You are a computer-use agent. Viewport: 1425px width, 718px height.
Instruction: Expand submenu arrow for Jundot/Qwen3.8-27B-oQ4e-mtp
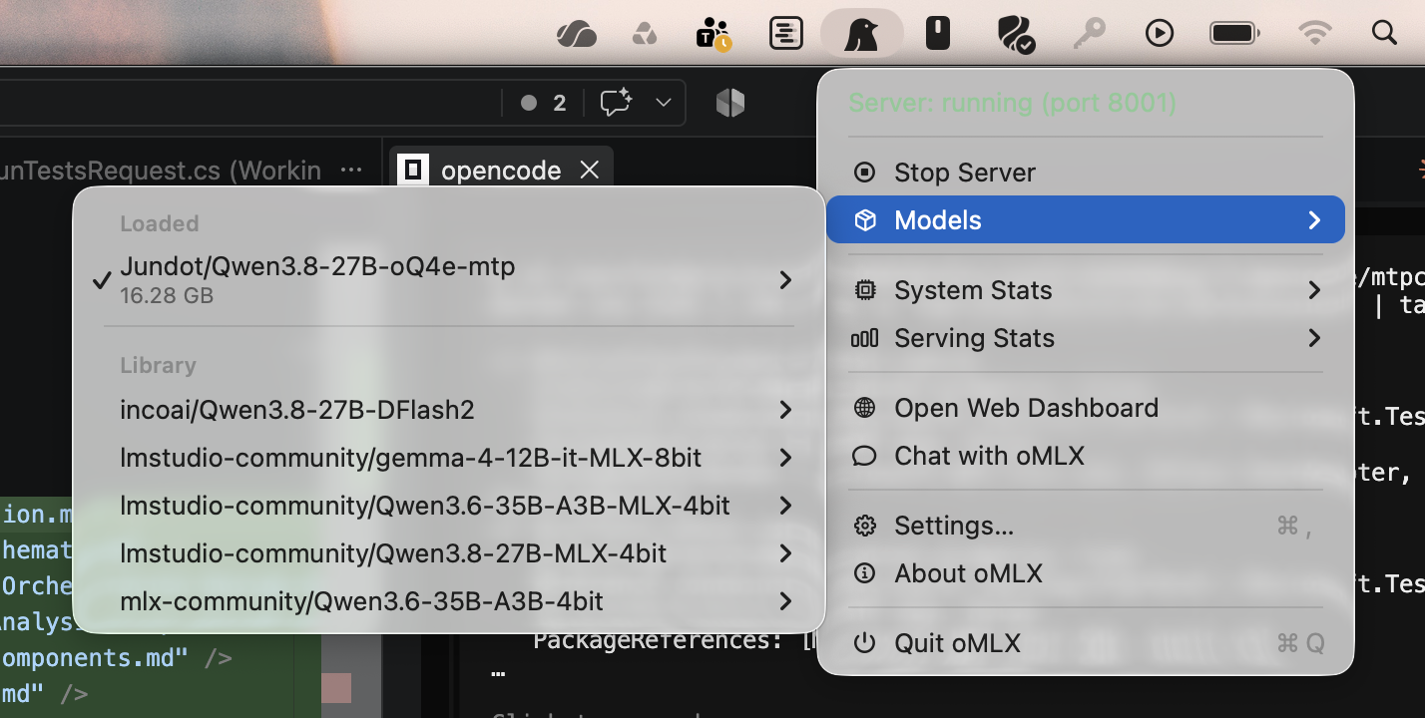(x=786, y=280)
